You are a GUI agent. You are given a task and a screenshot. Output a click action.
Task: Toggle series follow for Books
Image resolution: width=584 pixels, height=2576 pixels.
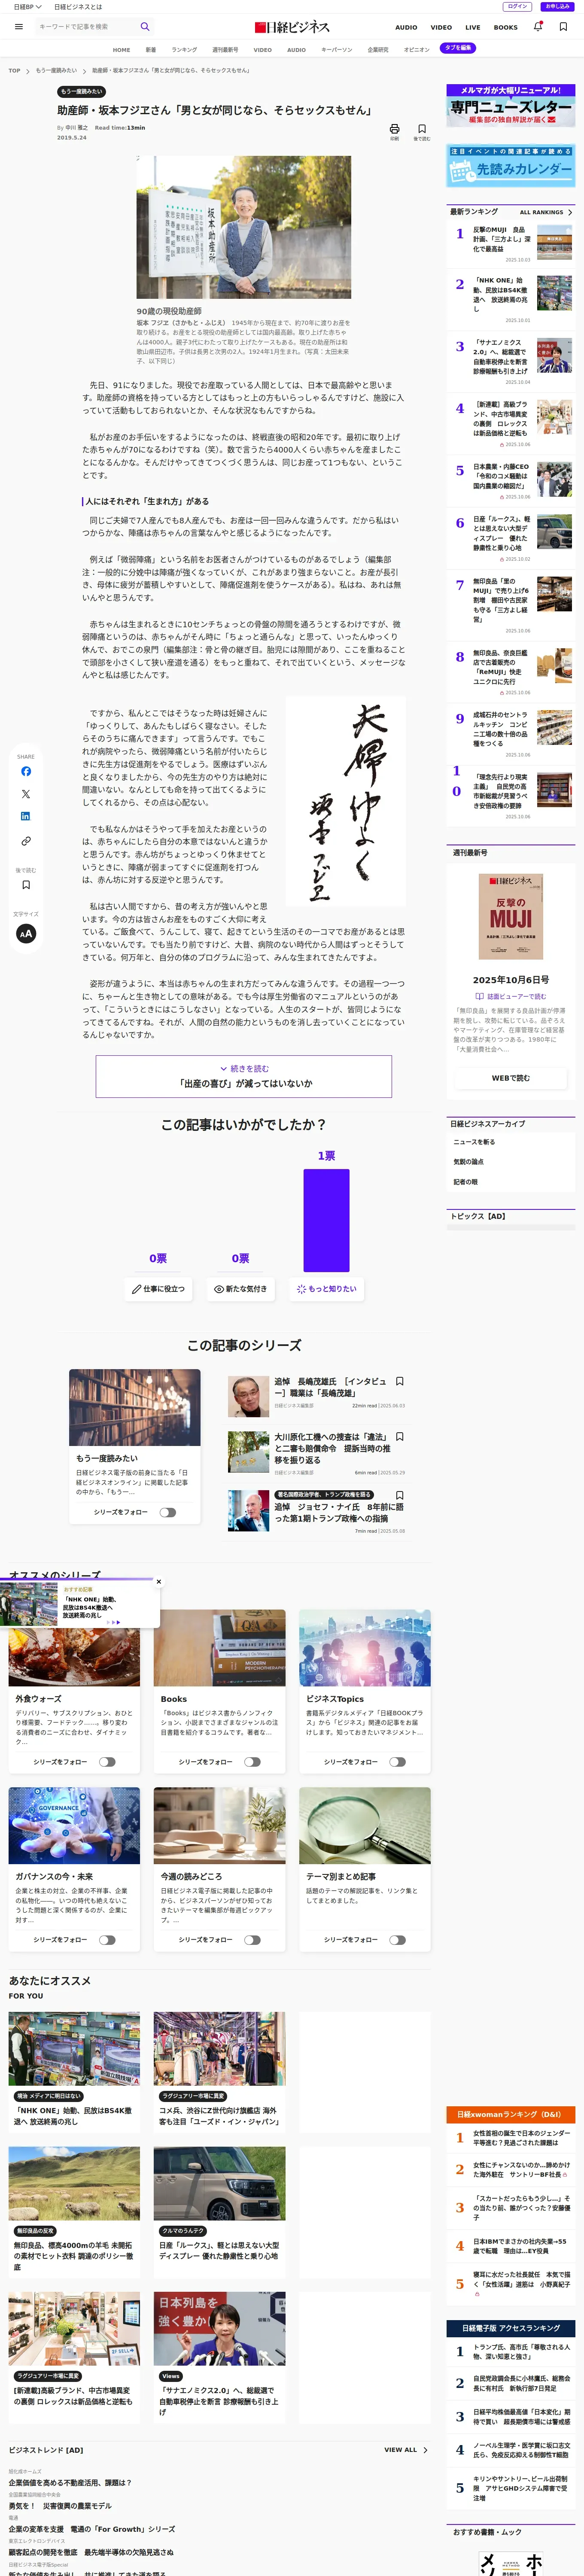pyautogui.click(x=252, y=1762)
